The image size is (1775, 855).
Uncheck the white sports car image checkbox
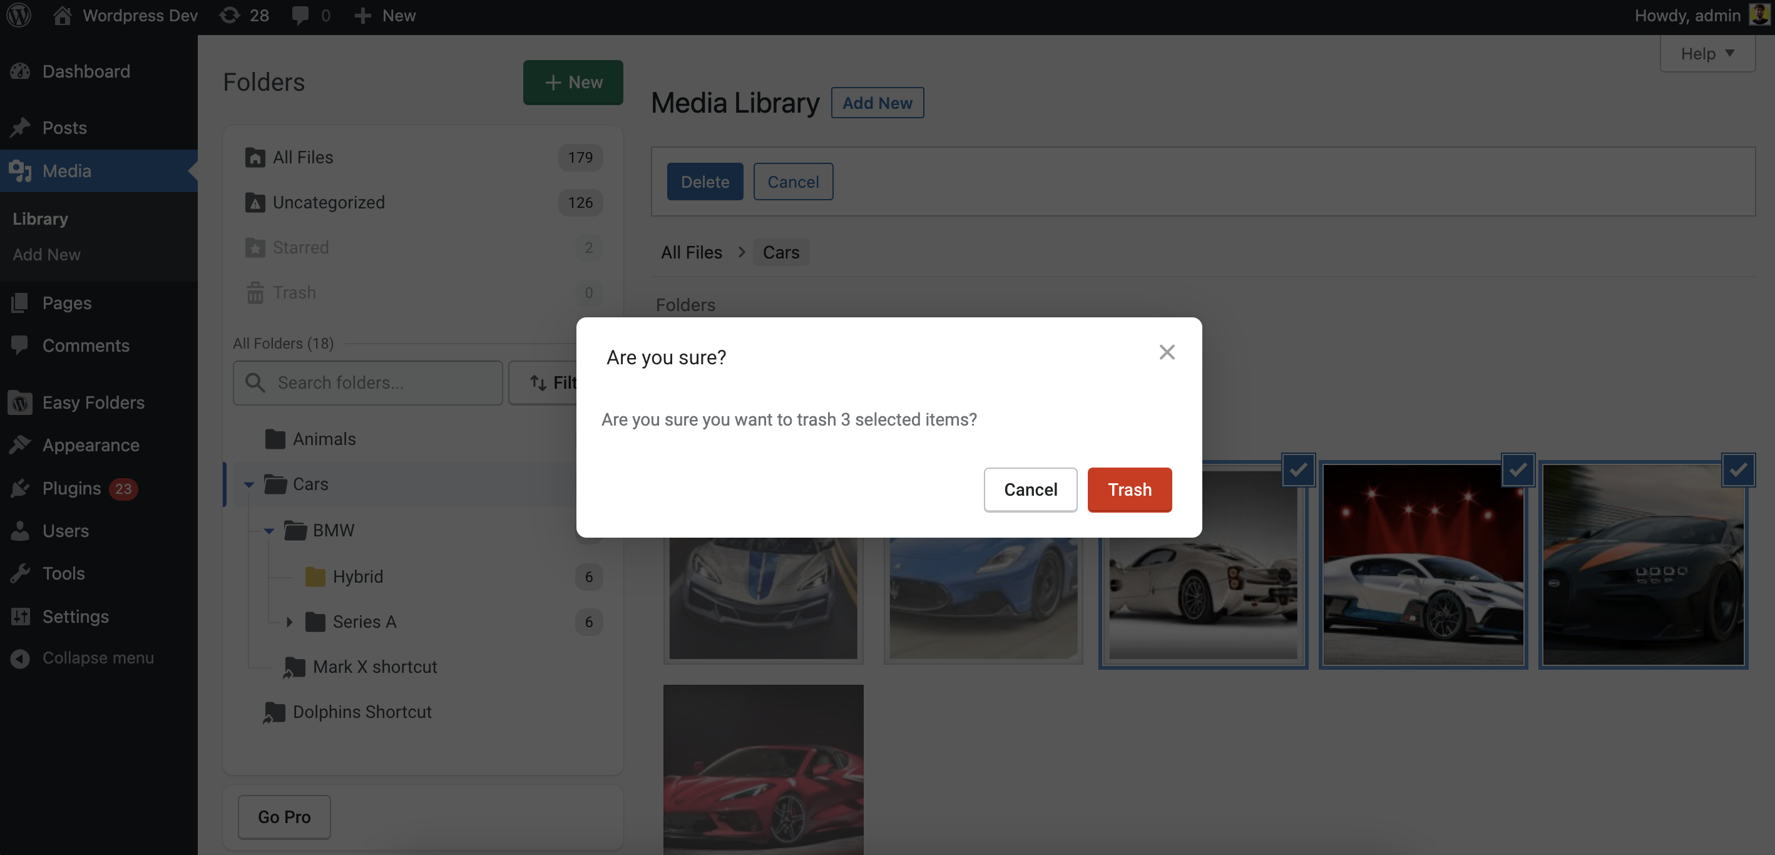tap(1298, 470)
